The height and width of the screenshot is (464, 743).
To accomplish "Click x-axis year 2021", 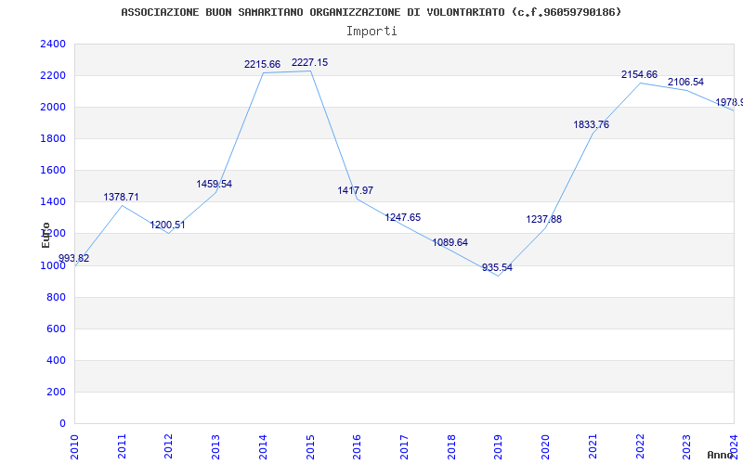I will point(593,446).
